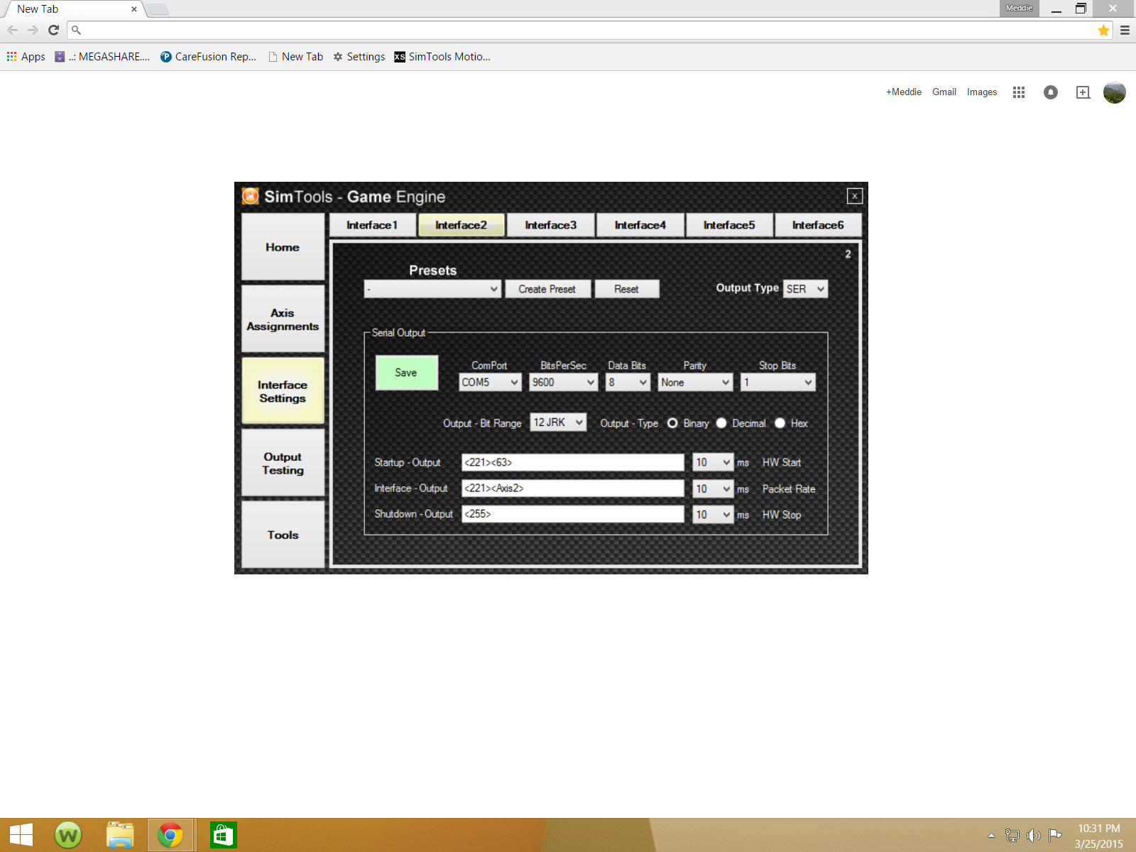Expand the Stop Bits dropdown
The image size is (1136, 852).
778,382
